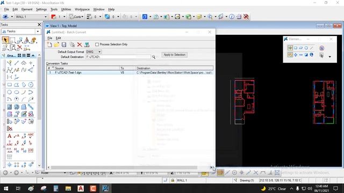Click Add Files icon in Batch Convert
The width and height of the screenshot is (344, 193).
(72, 44)
